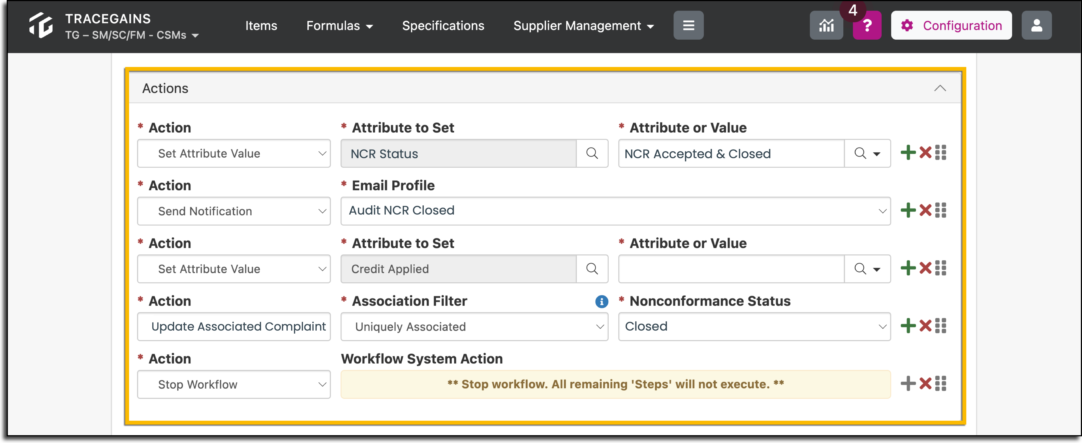Click the empty Attribute or Value field
Viewport: 1082px width, 443px height.
coord(731,269)
